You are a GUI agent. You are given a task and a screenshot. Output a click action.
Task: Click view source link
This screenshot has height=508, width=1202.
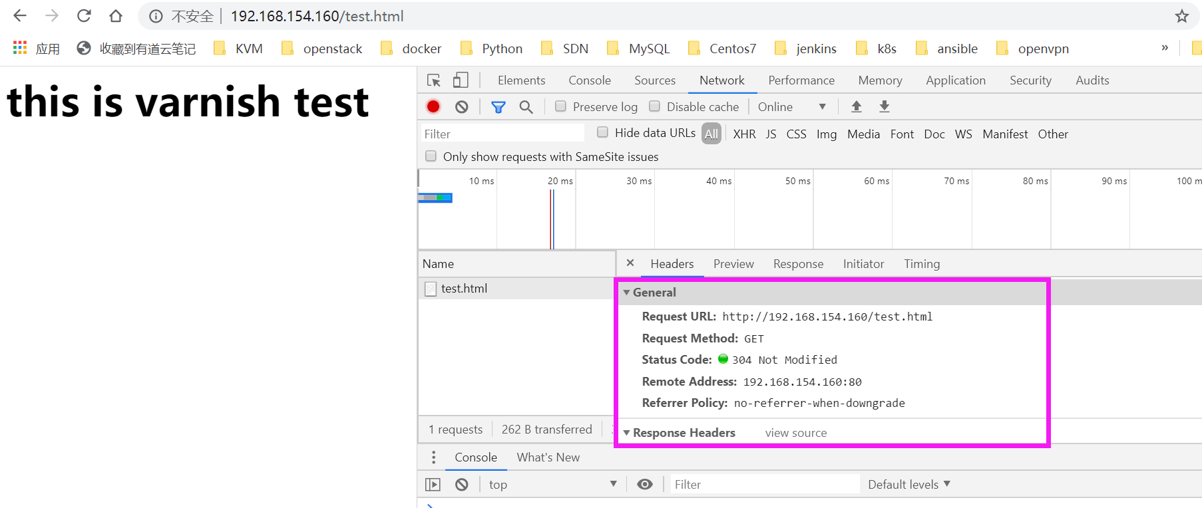click(x=796, y=433)
